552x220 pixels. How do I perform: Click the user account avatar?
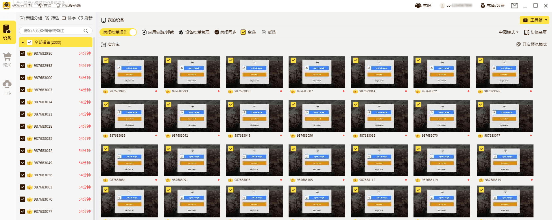click(442, 5)
